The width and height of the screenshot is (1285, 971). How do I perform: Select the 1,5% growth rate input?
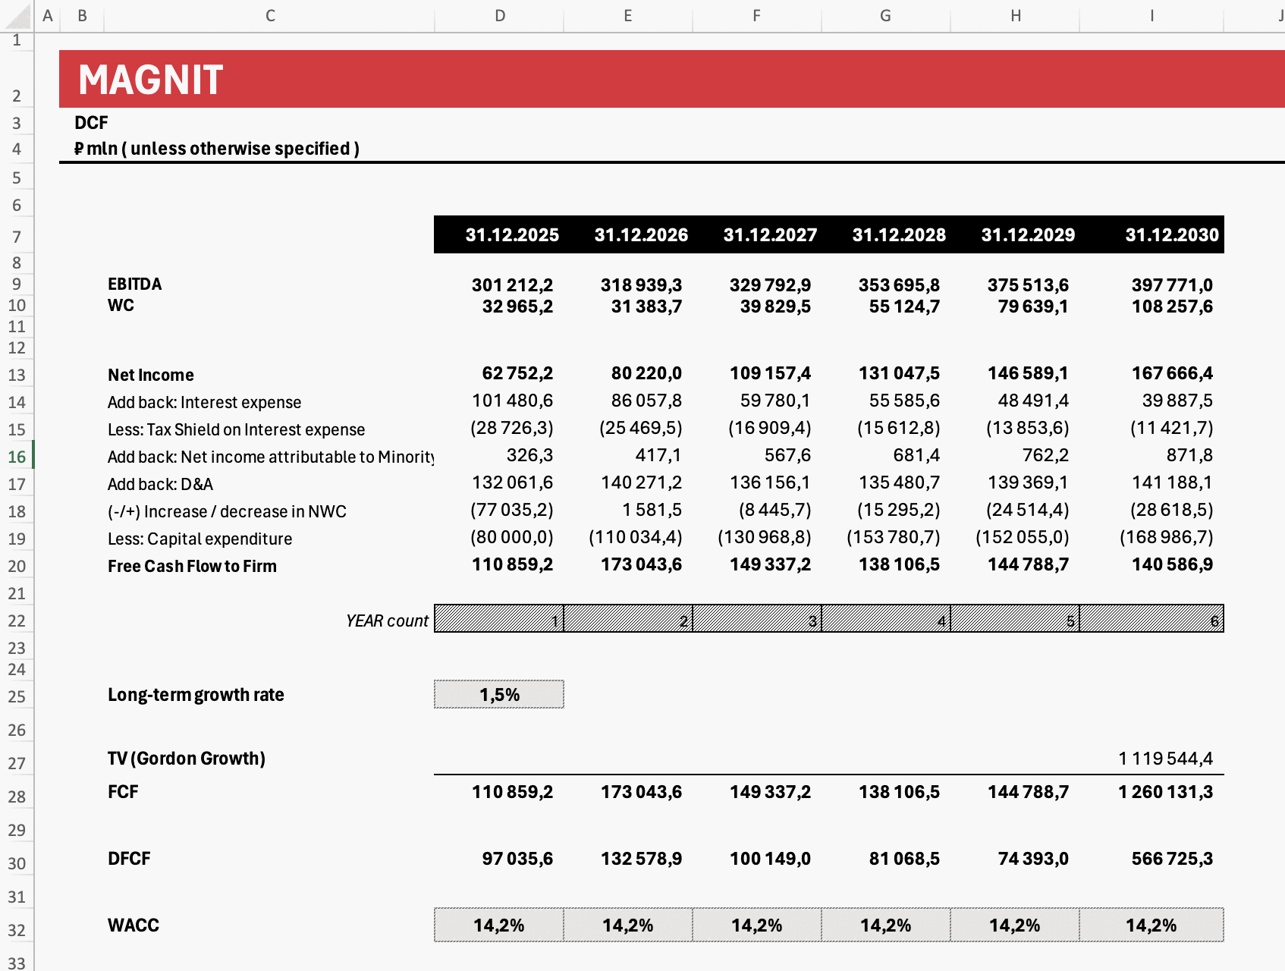point(499,694)
